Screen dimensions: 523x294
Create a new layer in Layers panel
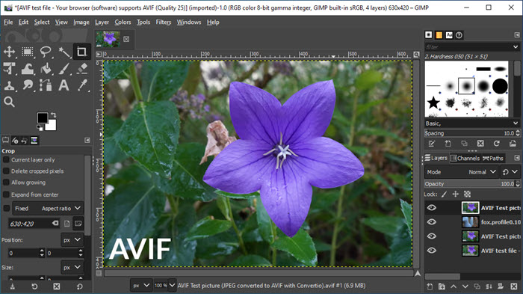tap(430, 287)
